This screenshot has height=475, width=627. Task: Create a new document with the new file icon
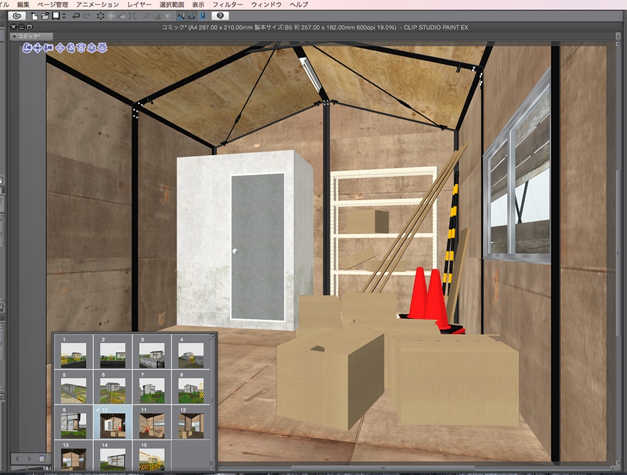[34, 16]
